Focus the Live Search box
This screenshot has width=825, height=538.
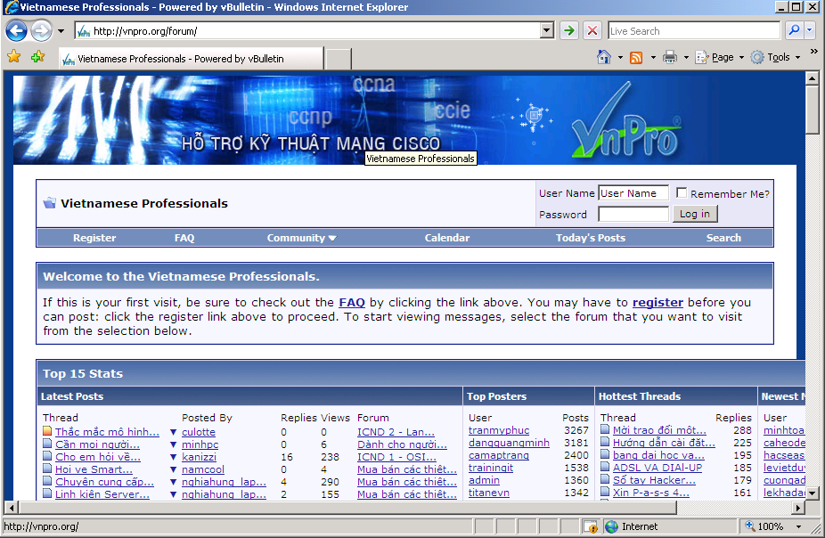(693, 31)
